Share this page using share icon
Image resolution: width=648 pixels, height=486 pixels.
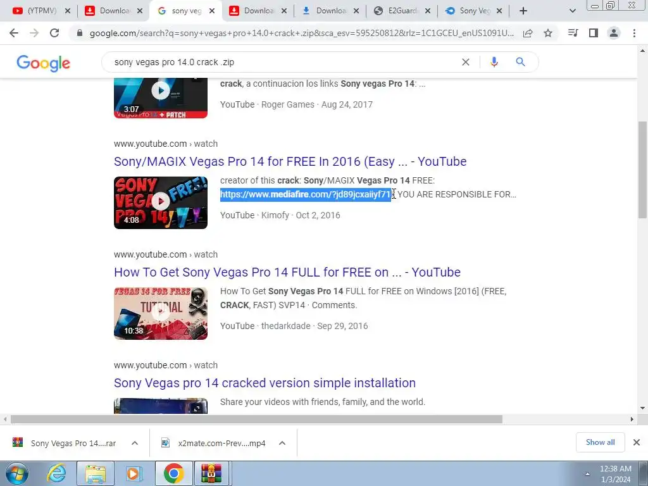click(528, 33)
